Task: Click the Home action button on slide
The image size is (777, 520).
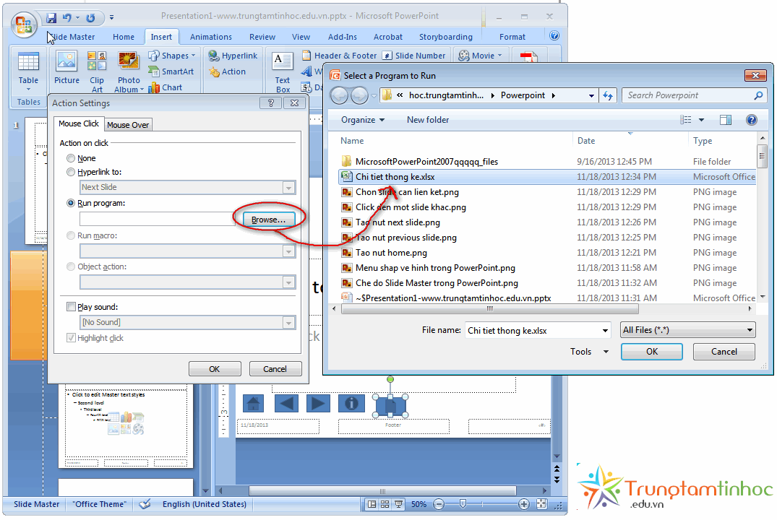Action: [x=253, y=404]
